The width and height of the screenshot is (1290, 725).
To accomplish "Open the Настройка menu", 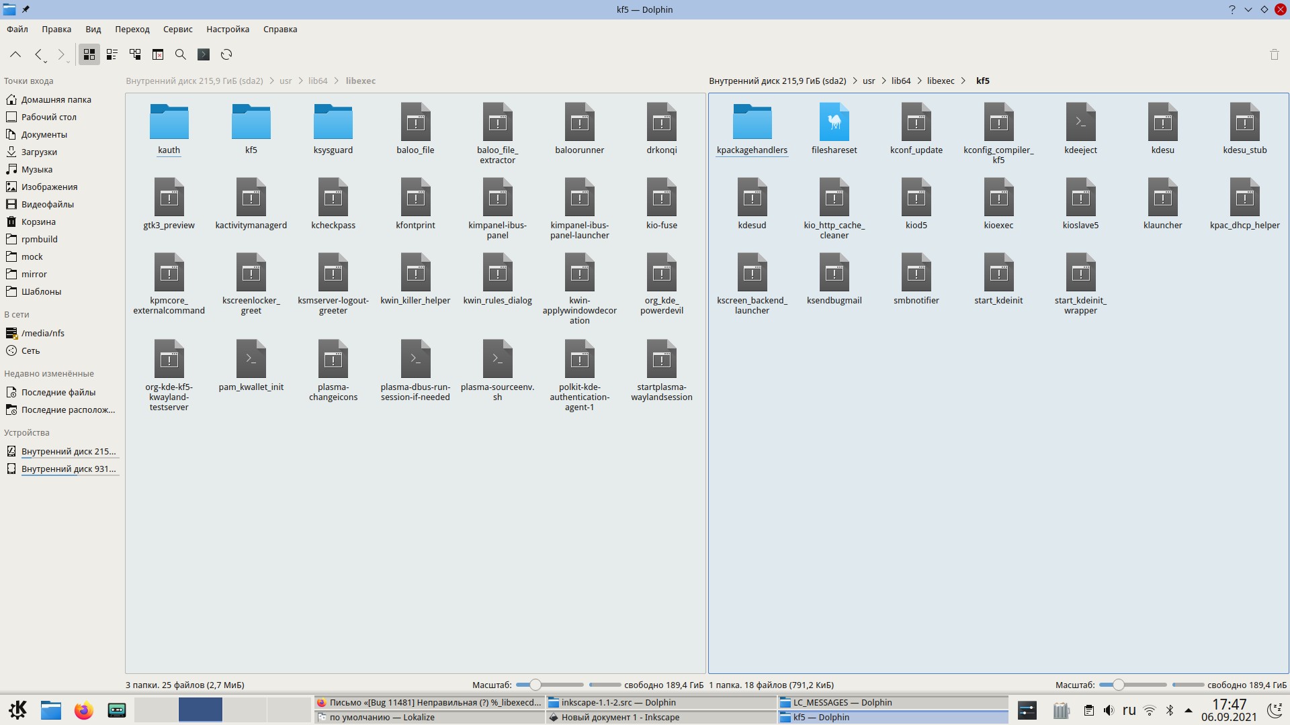I will [x=227, y=29].
